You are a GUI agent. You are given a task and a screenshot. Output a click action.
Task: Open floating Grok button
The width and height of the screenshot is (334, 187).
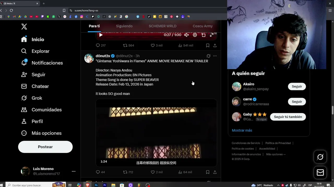pyautogui.click(x=320, y=157)
